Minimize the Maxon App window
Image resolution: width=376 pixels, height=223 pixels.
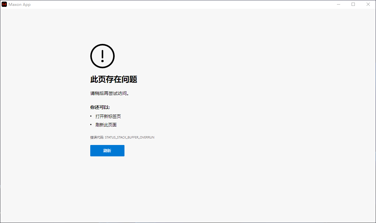tap(338, 4)
